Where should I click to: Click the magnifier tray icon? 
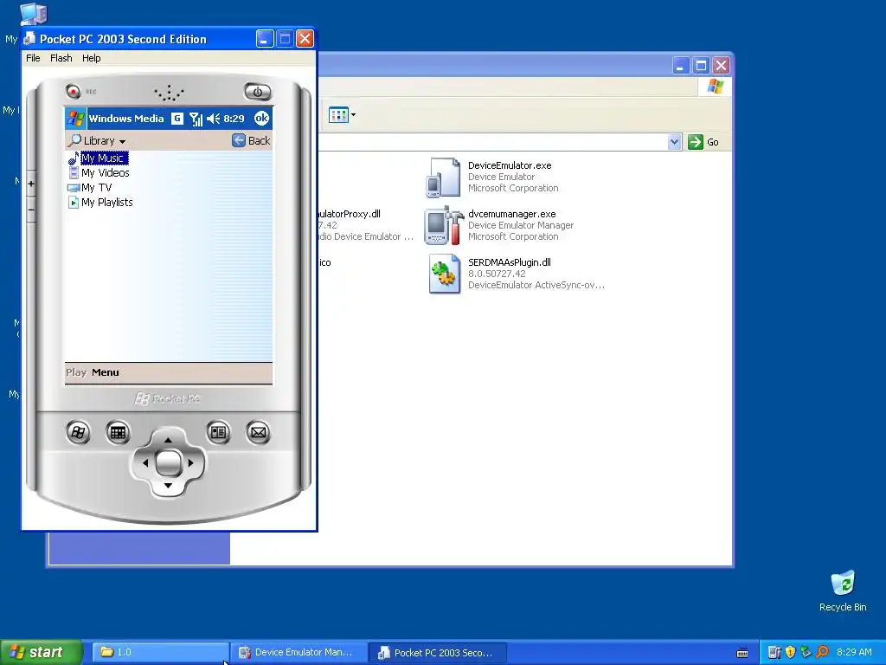click(x=822, y=652)
